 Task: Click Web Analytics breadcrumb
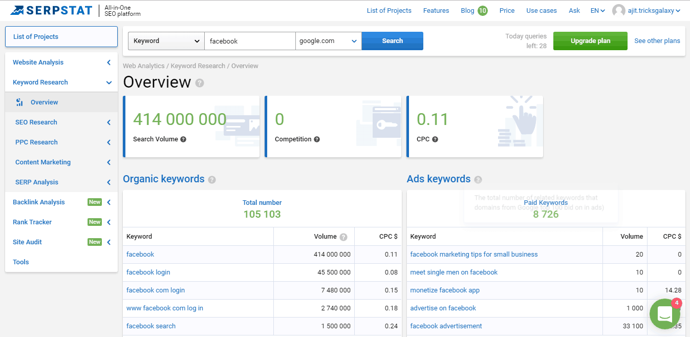pos(144,66)
